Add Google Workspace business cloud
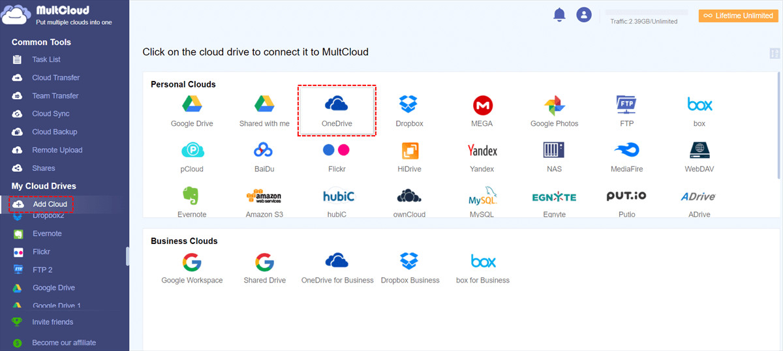This screenshot has width=783, height=351. pyautogui.click(x=192, y=268)
